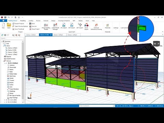Switch to the Storey: 3 (Plan) view tab

(x=59, y=35)
